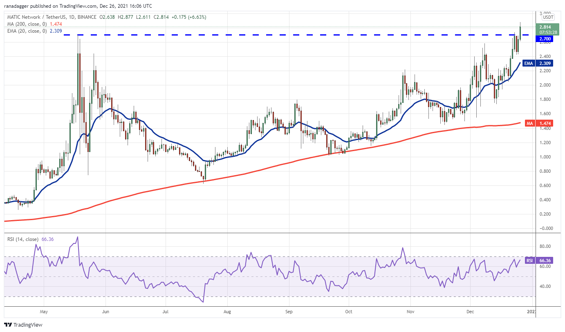Click the May label on the time axis
This screenshot has width=565, height=332.
click(44, 312)
